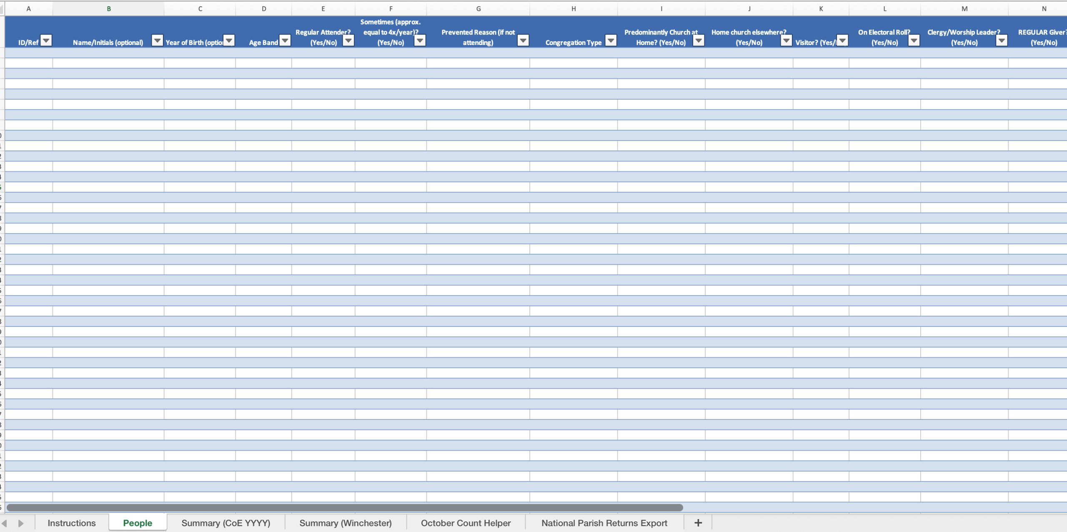Expand the Year of Birth filter
The image size is (1067, 532).
coord(229,40)
